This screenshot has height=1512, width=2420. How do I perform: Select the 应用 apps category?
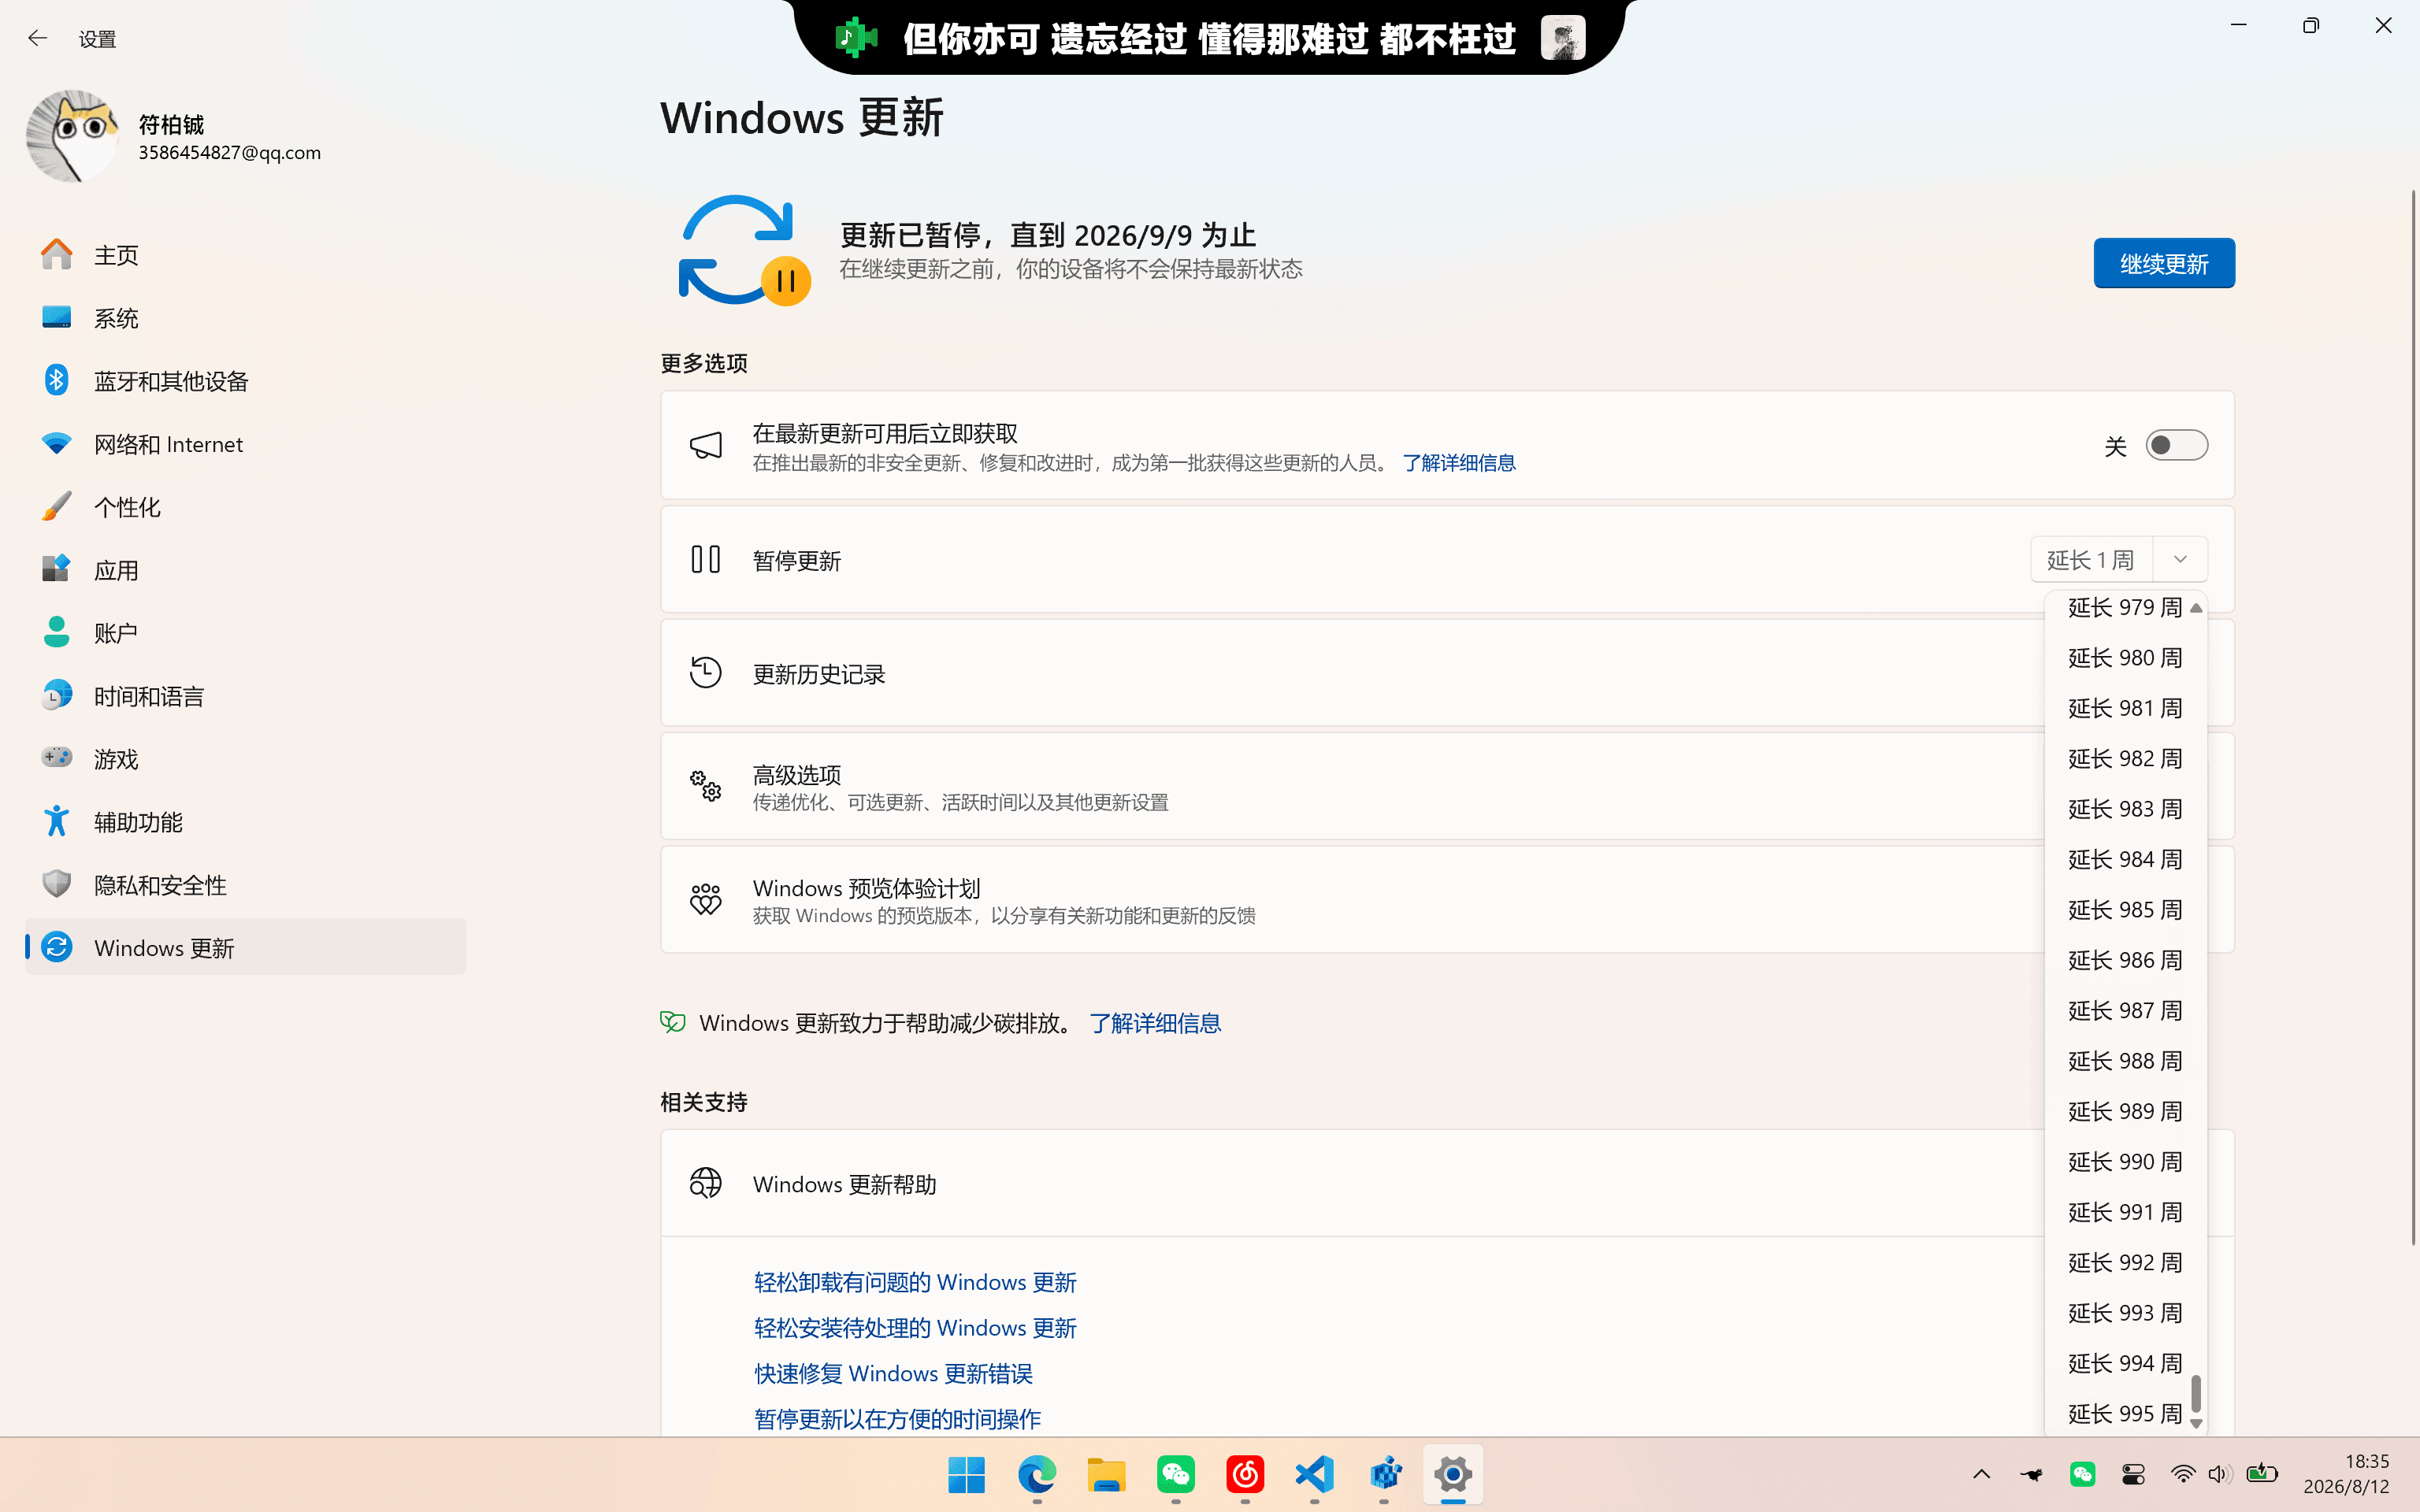tap(245, 570)
